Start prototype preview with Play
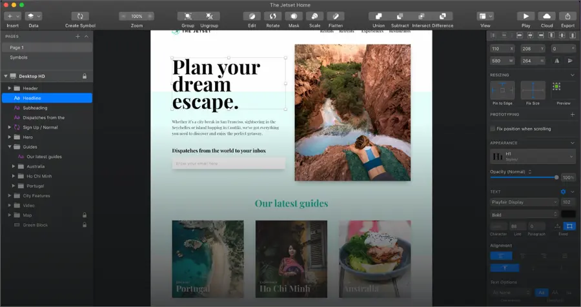The height and width of the screenshot is (307, 581). 525,16
